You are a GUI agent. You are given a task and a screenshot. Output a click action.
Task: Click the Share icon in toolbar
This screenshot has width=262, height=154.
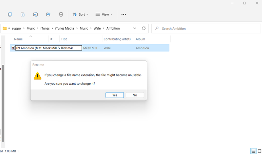tap(48, 14)
